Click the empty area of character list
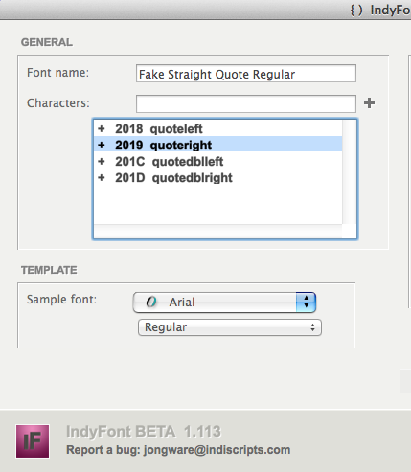 point(218,205)
